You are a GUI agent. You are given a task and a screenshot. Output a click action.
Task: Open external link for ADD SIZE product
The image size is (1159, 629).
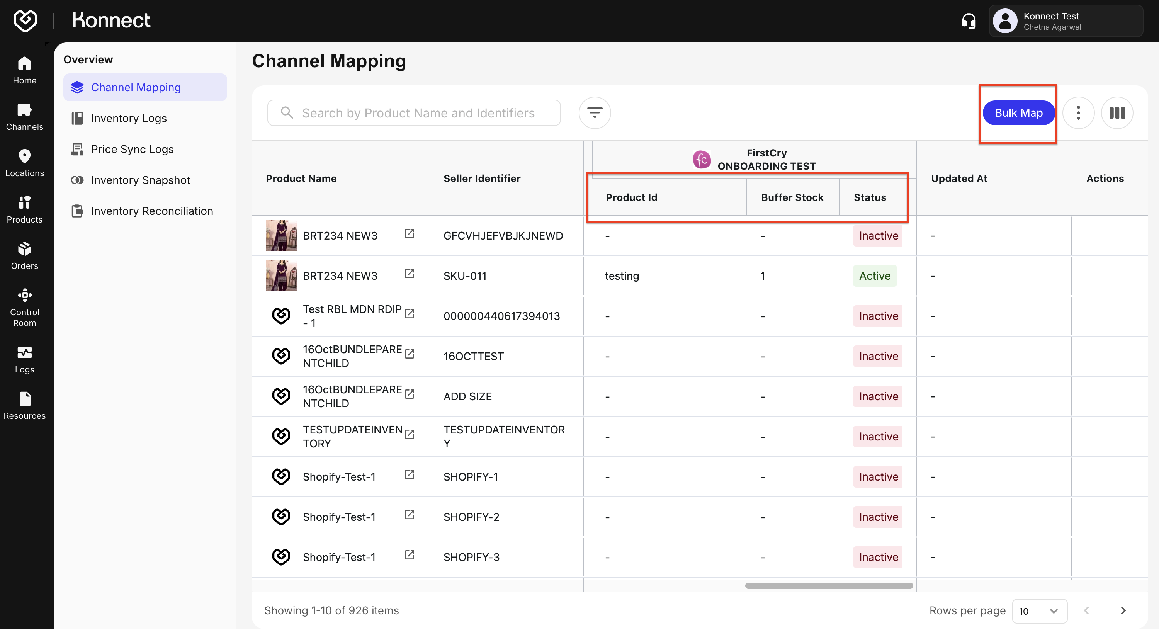click(x=409, y=394)
